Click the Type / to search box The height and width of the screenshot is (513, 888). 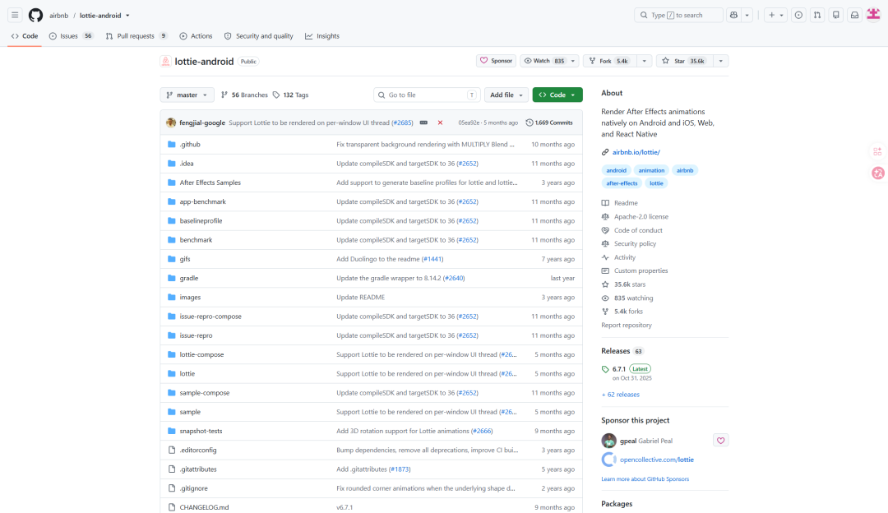678,16
